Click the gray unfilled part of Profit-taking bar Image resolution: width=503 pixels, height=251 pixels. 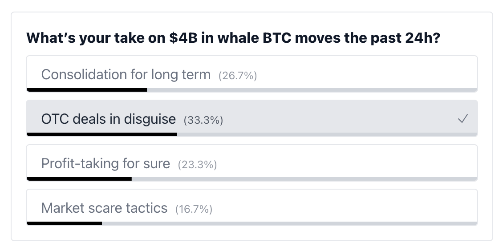tap(304, 179)
